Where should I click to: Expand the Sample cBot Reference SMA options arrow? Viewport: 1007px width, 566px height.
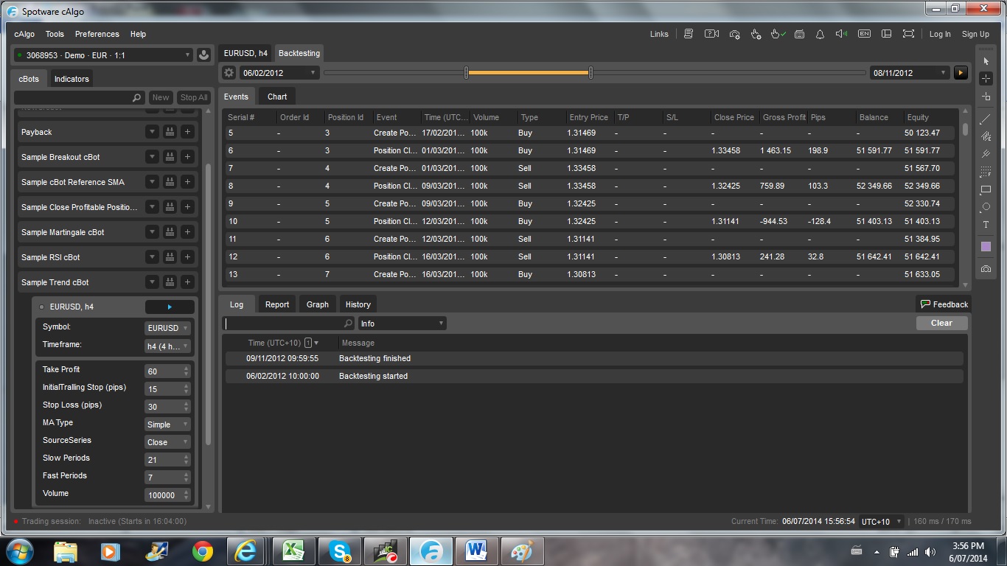[152, 182]
